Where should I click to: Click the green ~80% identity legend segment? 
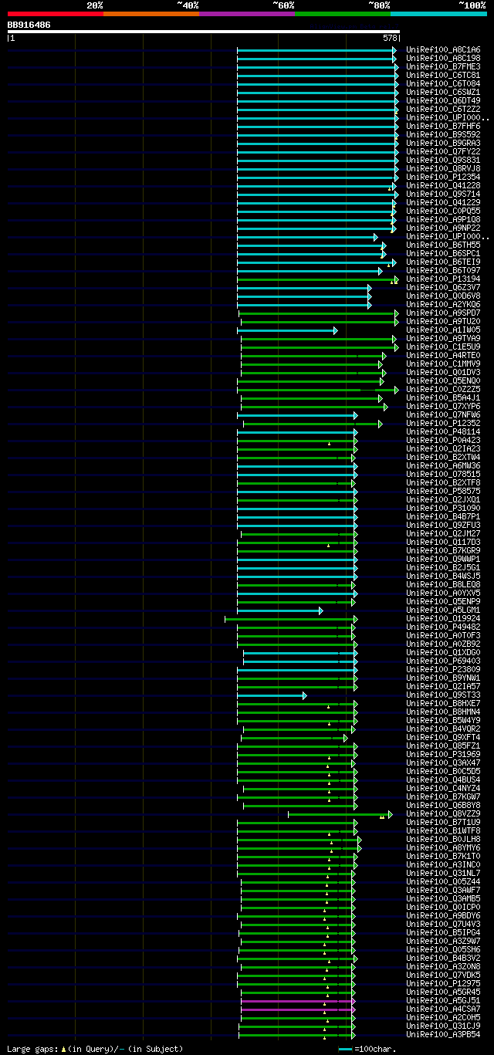tap(342, 14)
